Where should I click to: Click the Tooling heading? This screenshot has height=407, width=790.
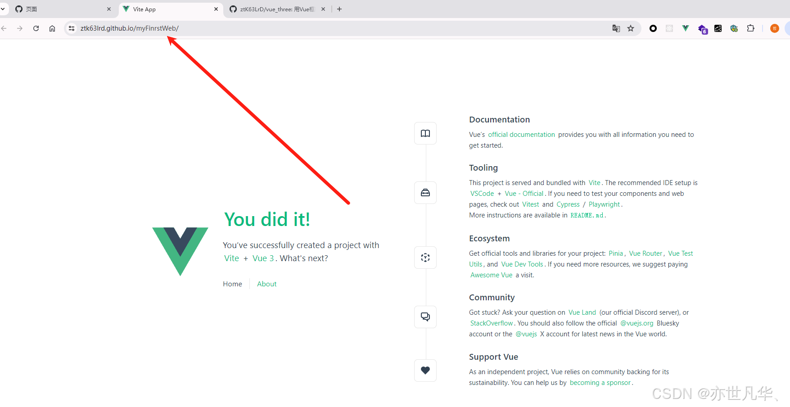(483, 168)
